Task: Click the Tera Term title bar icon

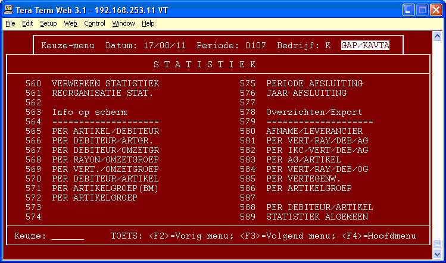Action: [x=9, y=10]
